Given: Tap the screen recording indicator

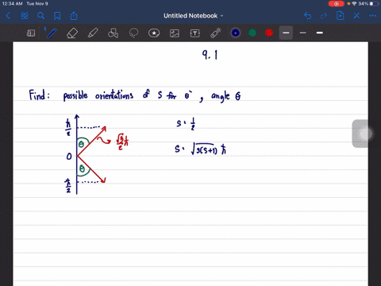Looking at the screenshot, I should pyautogui.click(x=337, y=4).
